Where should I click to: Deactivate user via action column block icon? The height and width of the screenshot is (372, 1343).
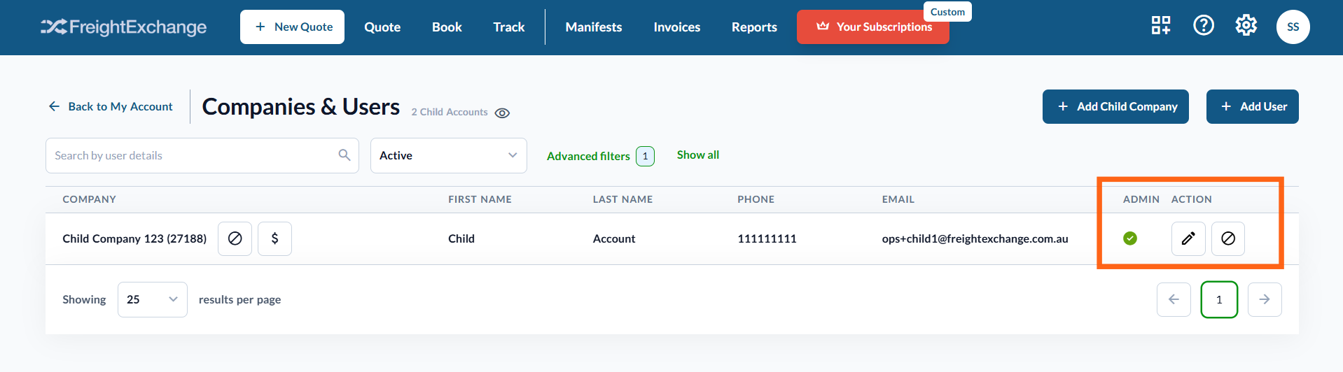click(1228, 238)
